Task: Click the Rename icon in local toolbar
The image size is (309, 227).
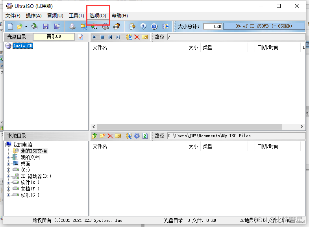Action: tap(118, 136)
